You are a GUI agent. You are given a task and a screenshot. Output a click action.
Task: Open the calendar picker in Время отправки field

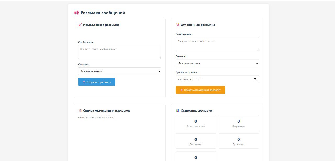tap(255, 79)
